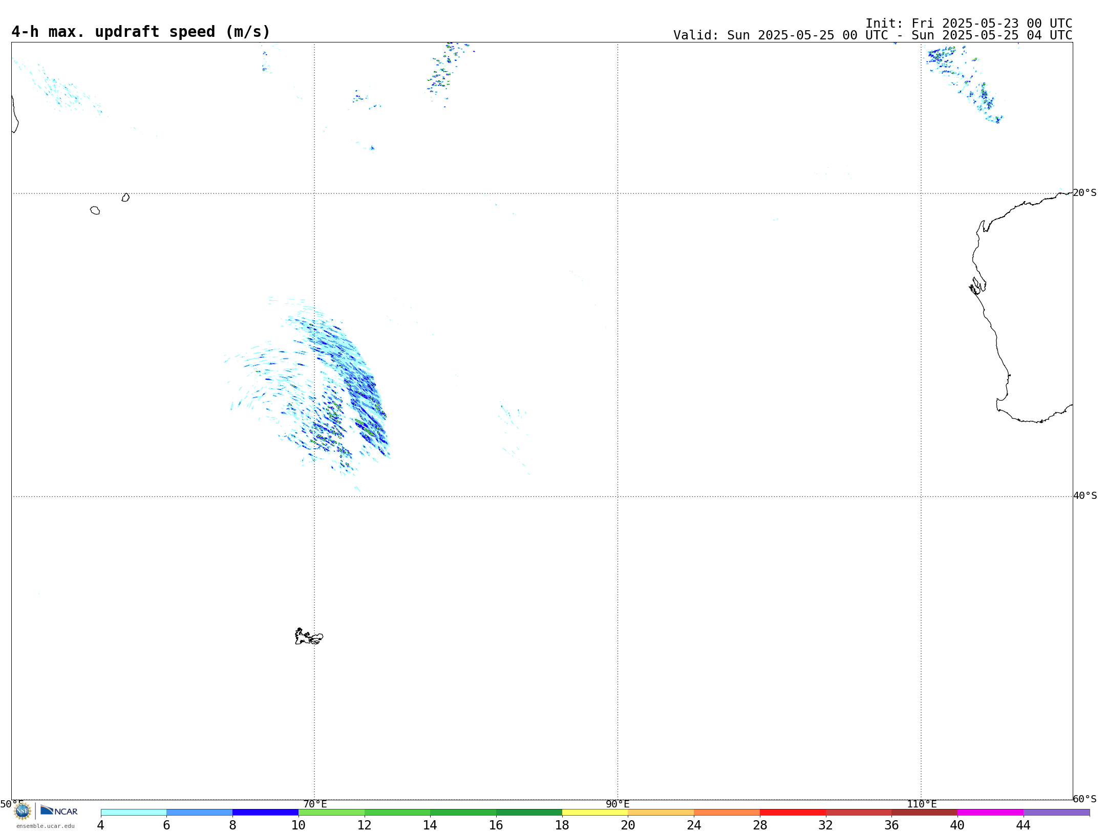Click the light cyan 4-6 colorbar swatch

click(x=134, y=812)
